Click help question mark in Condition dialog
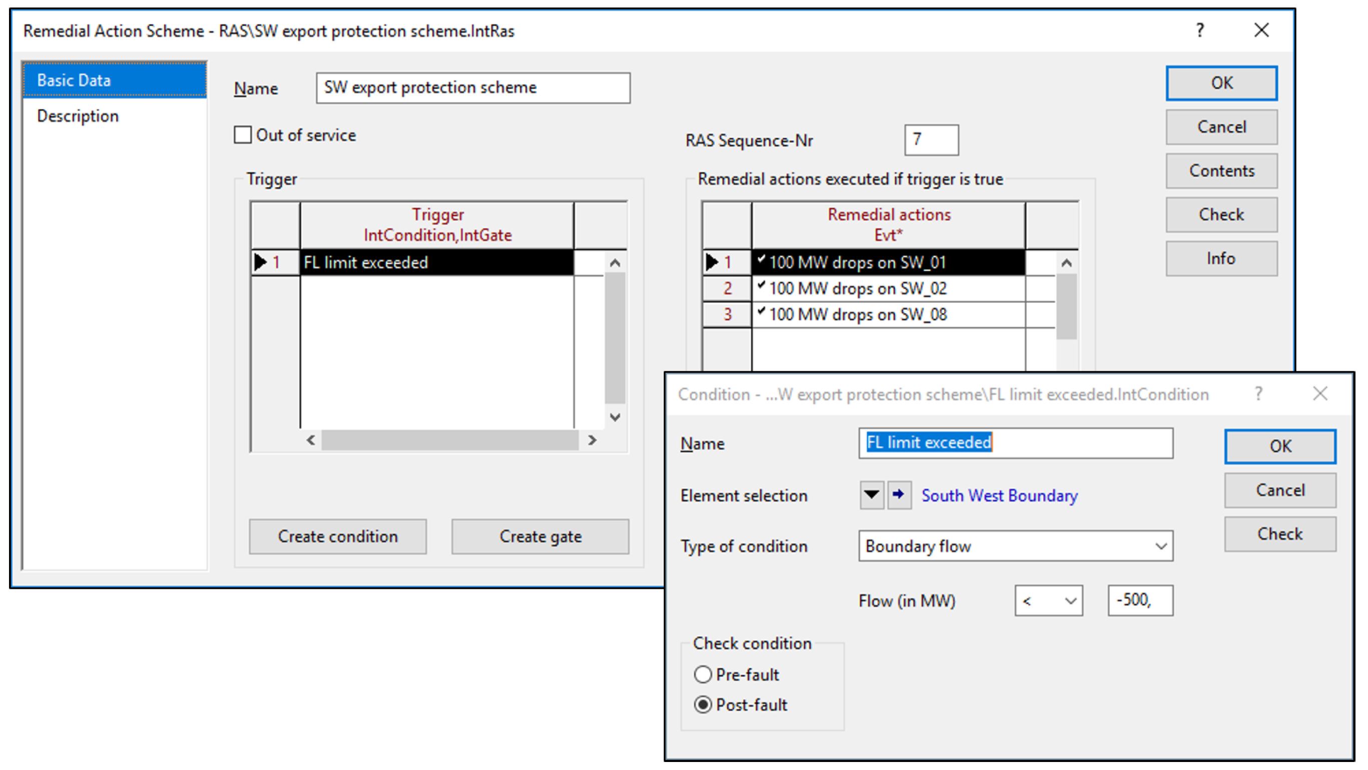 point(1258,394)
